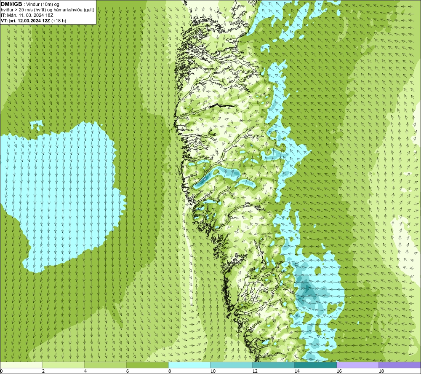Click the light green 2–4 legend swatch
421x374 pixels.
pos(63,365)
